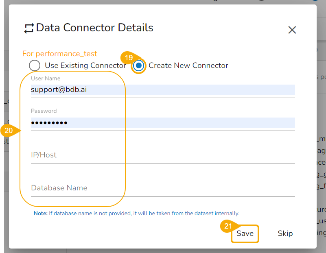Click the User Name field containing support@bdb.ai

pos(163,90)
